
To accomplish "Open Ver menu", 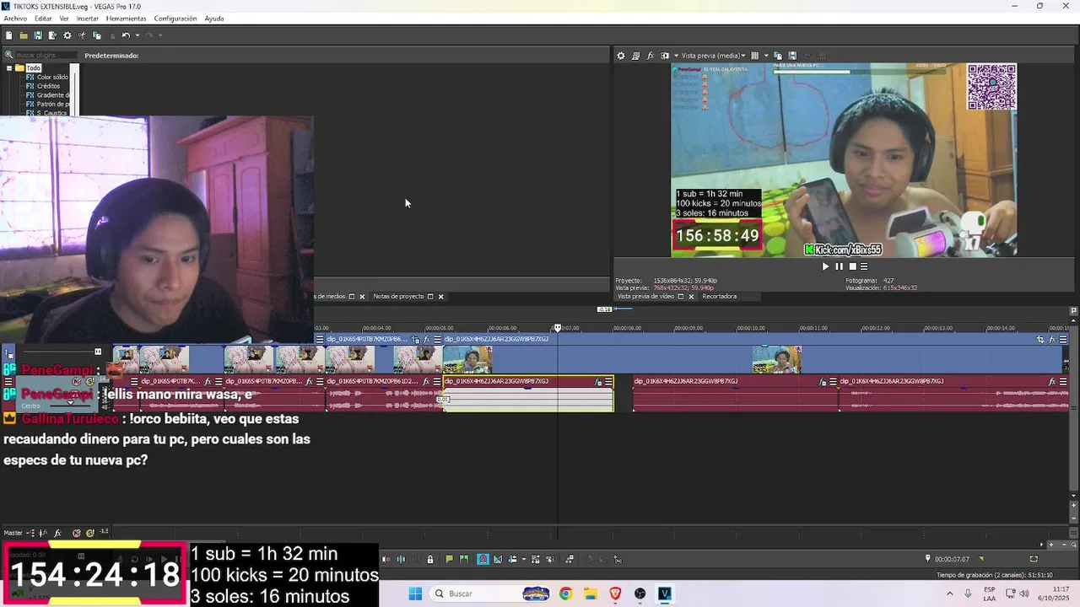I will coord(64,19).
